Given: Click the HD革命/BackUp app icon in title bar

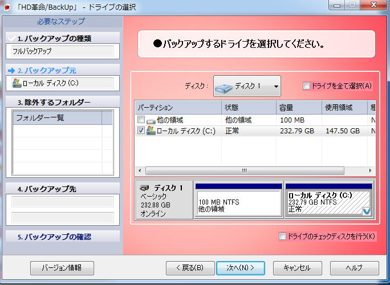Looking at the screenshot, I should point(6,6).
